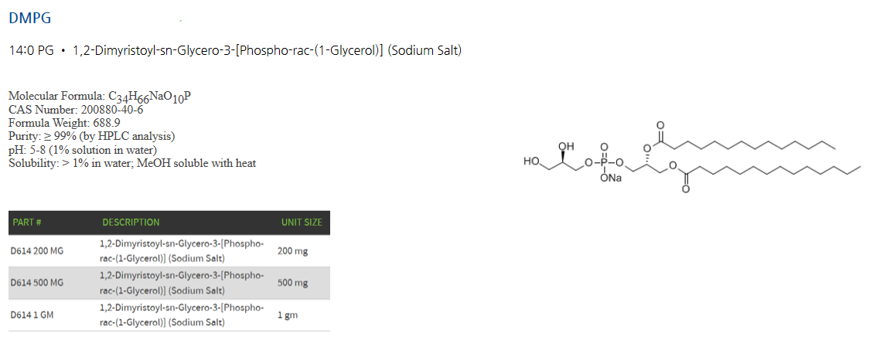Click the Purity by HPLC analysis line
873x340 pixels.
click(91, 136)
